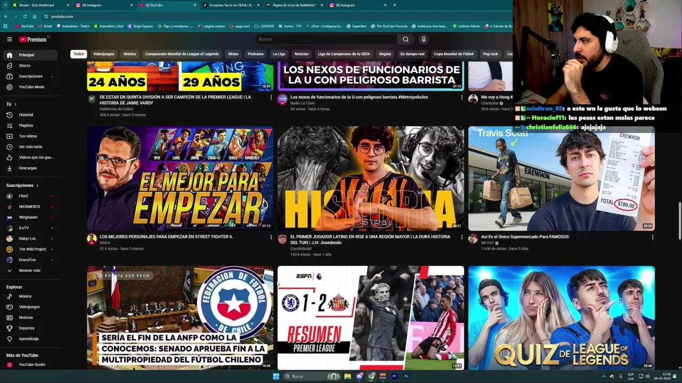Start voice search with the microphone

point(424,39)
